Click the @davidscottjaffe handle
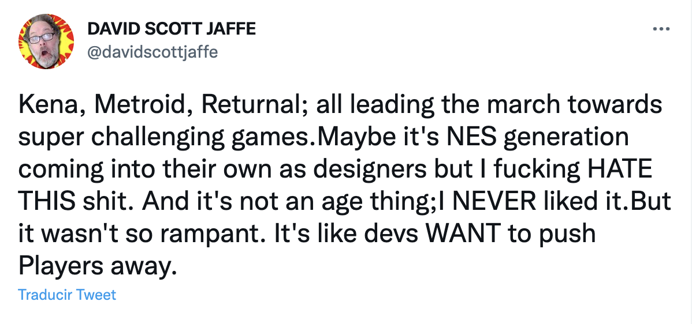Image resolution: width=692 pixels, height=324 pixels. point(152,52)
